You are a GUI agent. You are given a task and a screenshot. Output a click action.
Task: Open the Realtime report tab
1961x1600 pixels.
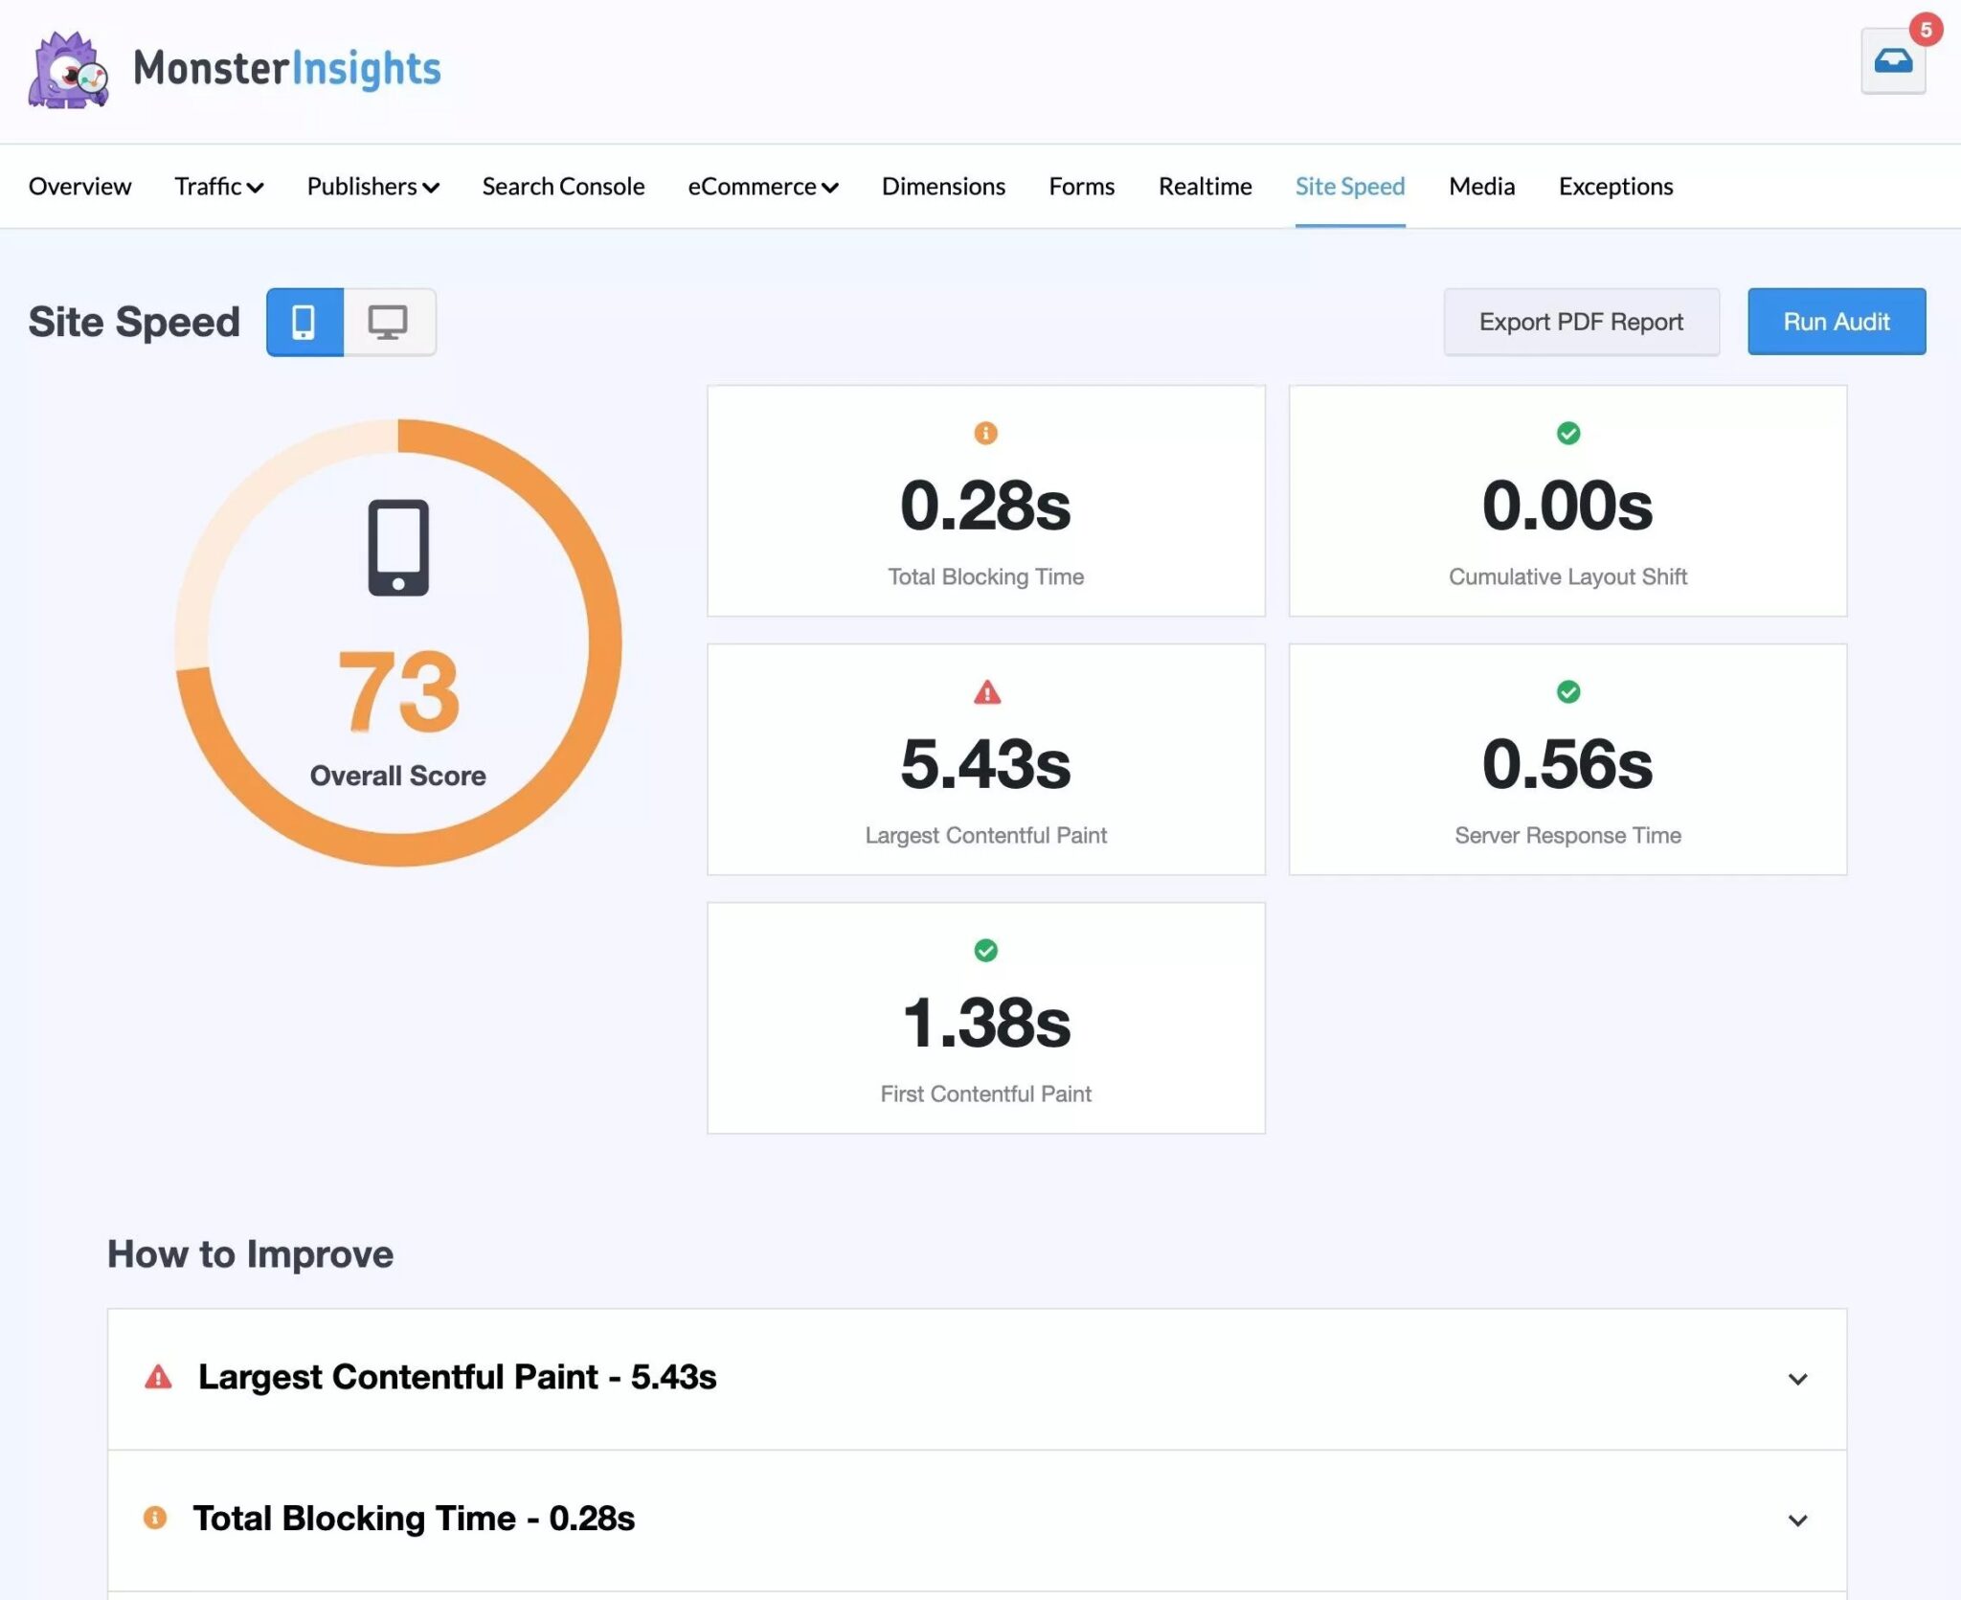click(x=1206, y=187)
